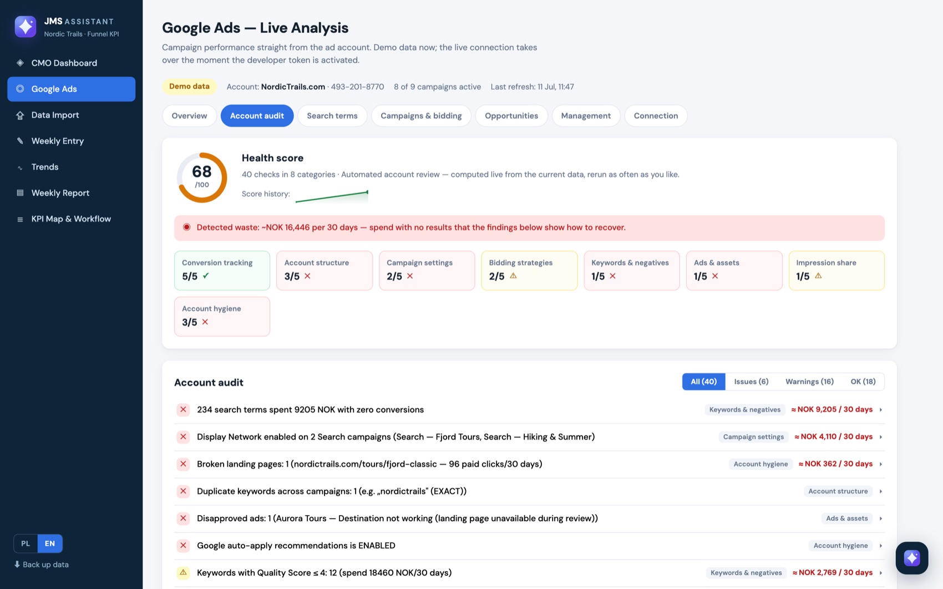Click the green check in Conversion tracking card
This screenshot has height=589, width=943.
pyautogui.click(x=206, y=276)
